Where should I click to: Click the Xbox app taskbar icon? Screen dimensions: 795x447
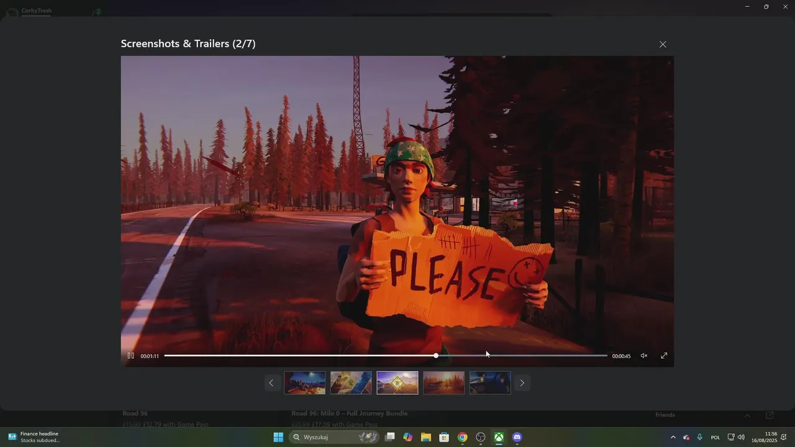click(x=499, y=437)
